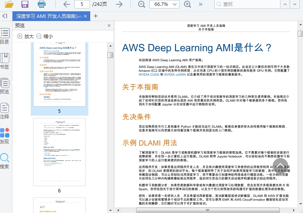The image size is (303, 213).
Task: Close the 预览 preview panel
Action: [109, 26]
